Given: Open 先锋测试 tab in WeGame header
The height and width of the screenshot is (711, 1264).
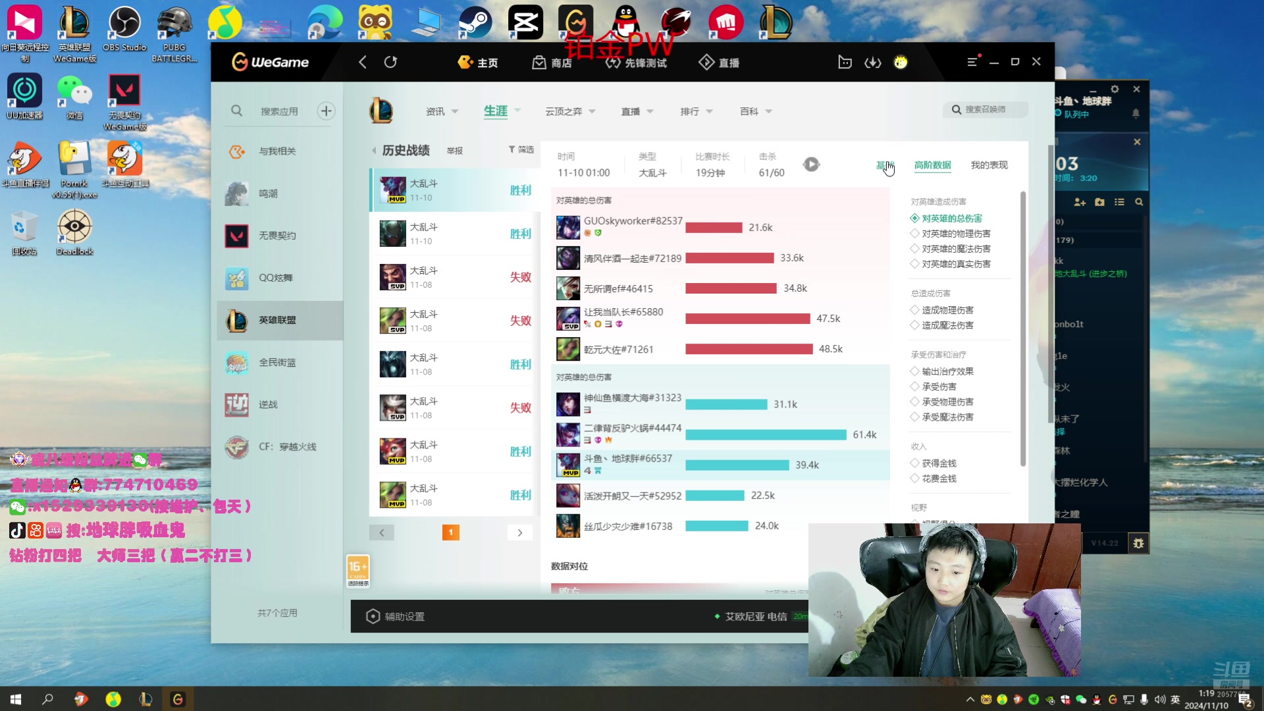Looking at the screenshot, I should [636, 63].
